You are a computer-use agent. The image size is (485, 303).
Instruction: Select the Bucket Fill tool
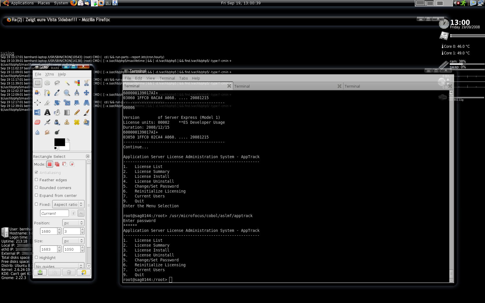57,112
